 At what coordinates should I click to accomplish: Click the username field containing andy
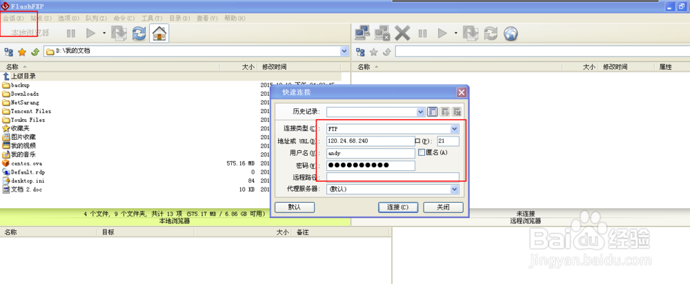[x=371, y=153]
